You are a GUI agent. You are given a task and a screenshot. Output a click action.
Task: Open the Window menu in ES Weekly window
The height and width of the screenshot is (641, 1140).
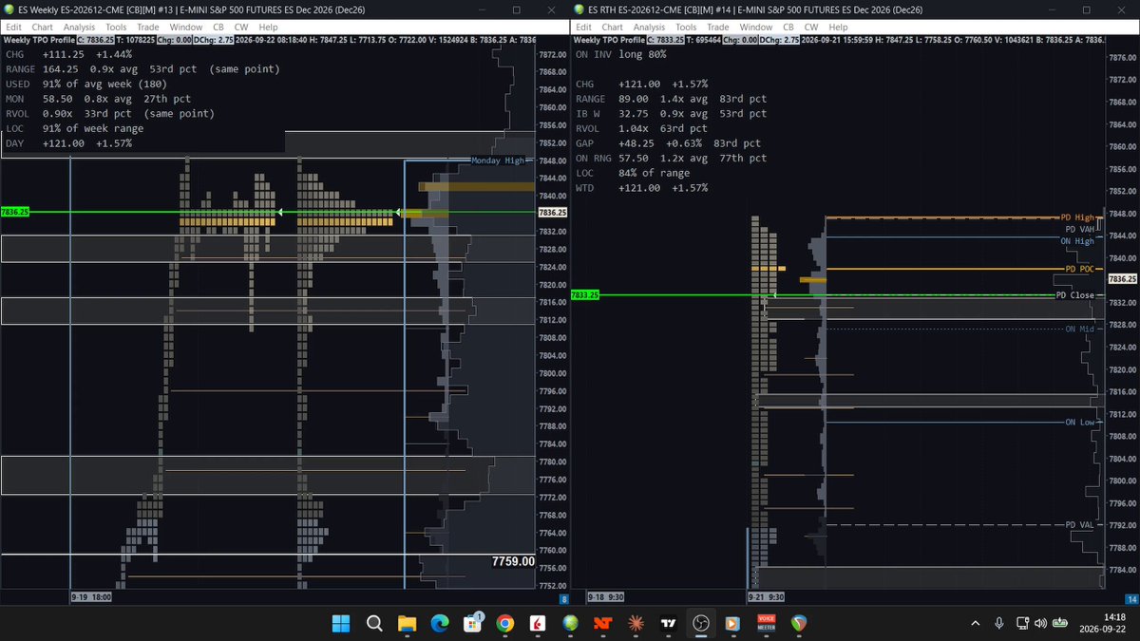(x=187, y=28)
